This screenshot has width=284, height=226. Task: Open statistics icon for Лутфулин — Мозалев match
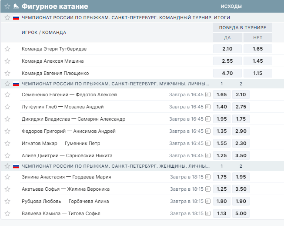(x=208, y=107)
